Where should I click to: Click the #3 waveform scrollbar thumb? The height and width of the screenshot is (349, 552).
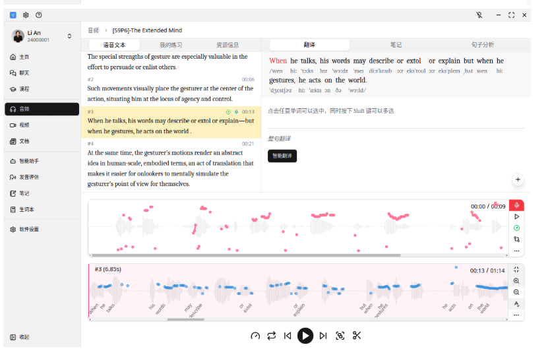click(186, 319)
